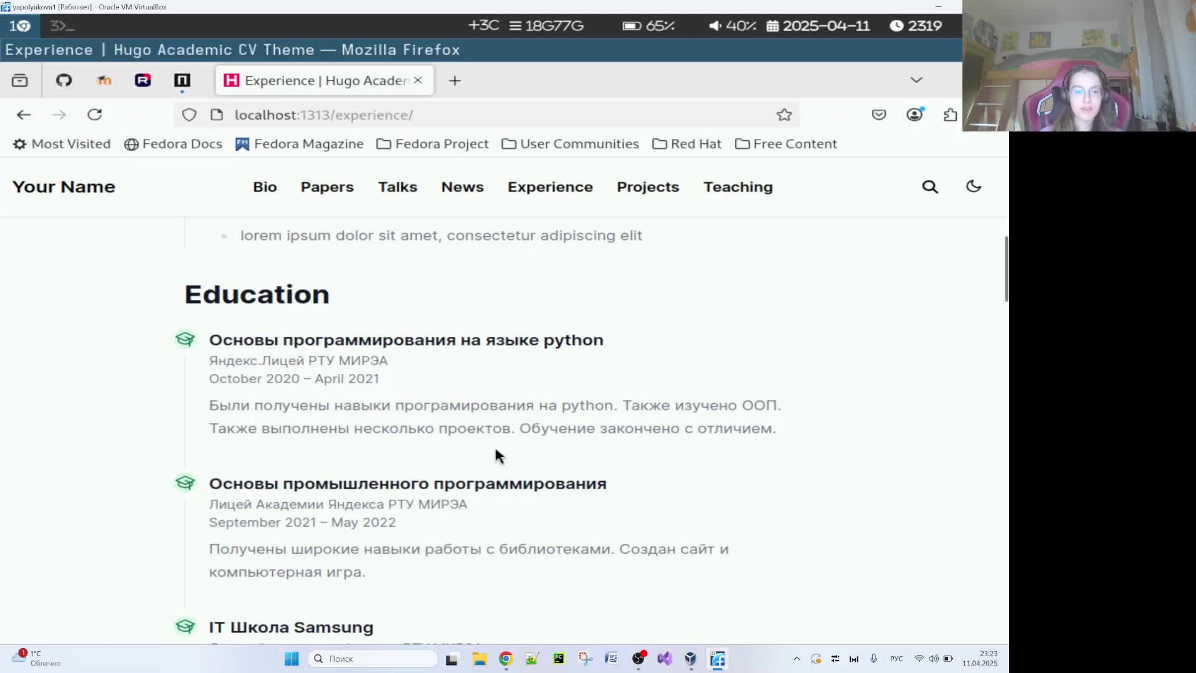Screen dimensions: 1196x673
Task: Go forward to next page
Action: [59, 115]
